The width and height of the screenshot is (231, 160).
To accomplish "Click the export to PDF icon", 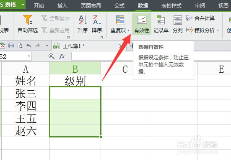I will [x=2, y=46].
